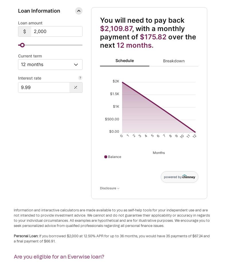Click the Balance legend color dot
The height and width of the screenshot is (264, 225).
tap(106, 157)
